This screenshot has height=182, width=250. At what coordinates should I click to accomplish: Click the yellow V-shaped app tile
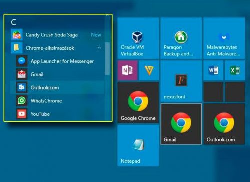coord(149,70)
